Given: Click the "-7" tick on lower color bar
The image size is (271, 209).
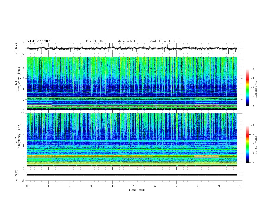Looking at the screenshot, I should coord(253,162).
